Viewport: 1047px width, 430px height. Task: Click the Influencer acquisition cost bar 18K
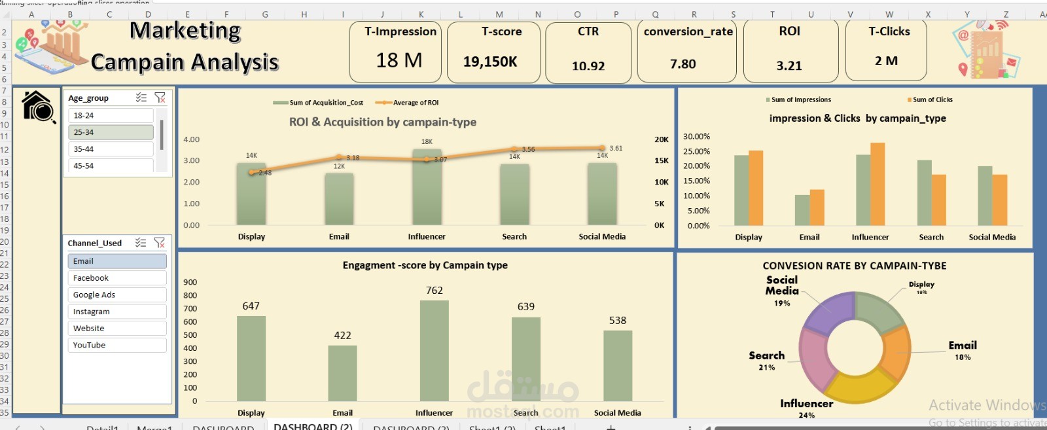click(x=427, y=187)
